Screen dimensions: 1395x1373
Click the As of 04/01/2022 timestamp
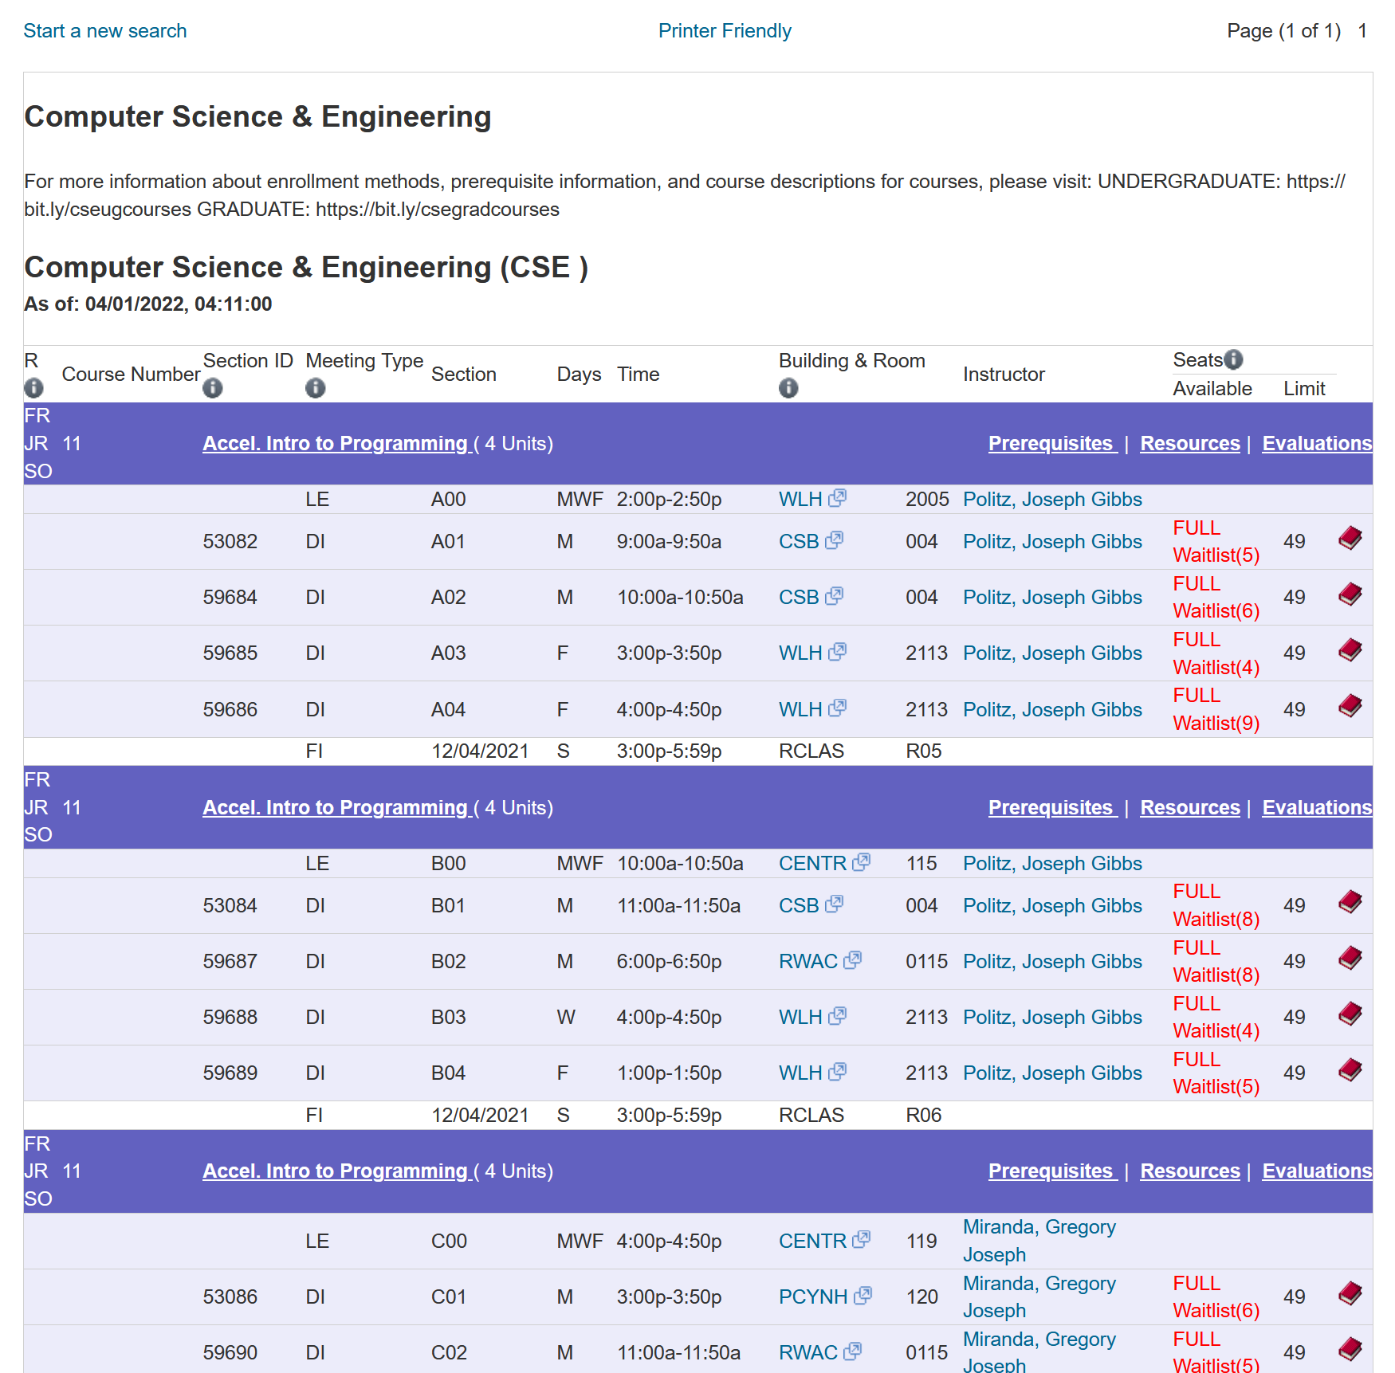[x=148, y=304]
